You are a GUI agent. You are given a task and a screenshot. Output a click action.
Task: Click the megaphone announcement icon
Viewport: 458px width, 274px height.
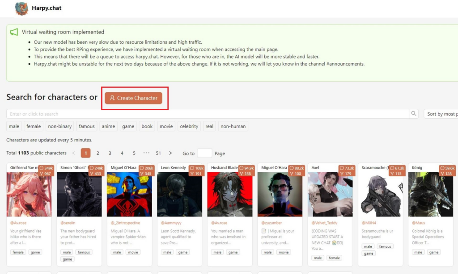point(14,32)
